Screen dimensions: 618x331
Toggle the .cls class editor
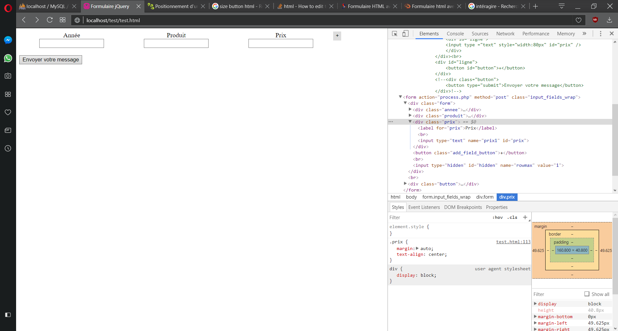click(512, 217)
